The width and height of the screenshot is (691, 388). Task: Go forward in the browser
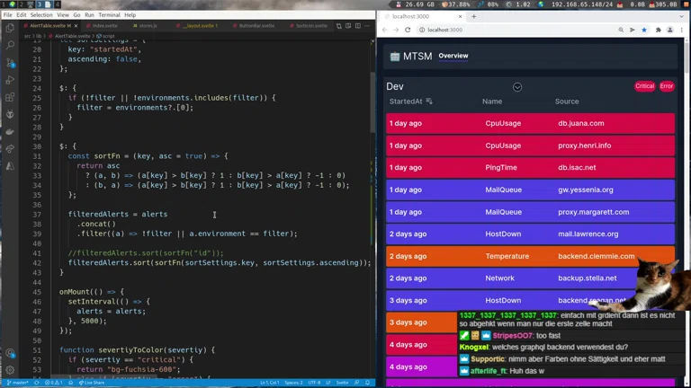(396, 30)
